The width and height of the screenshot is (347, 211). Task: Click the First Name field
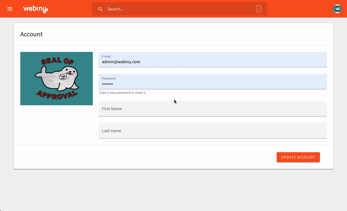[213, 109]
